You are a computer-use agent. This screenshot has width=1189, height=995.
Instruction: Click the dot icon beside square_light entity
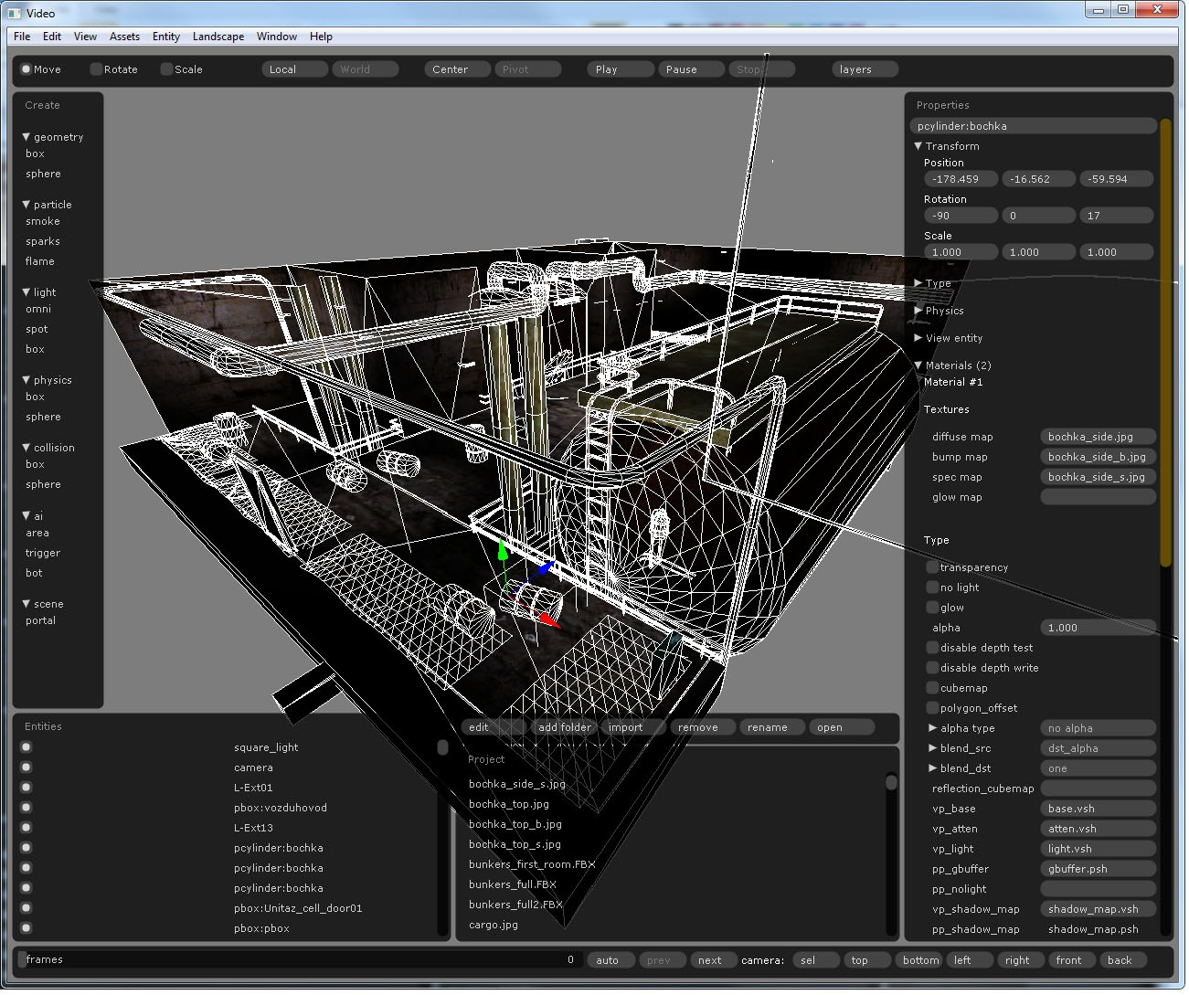26,747
